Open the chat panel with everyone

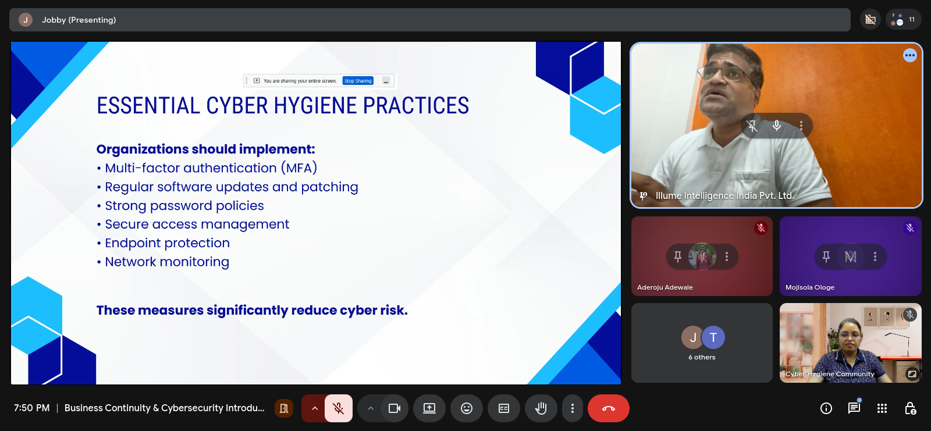pos(854,408)
